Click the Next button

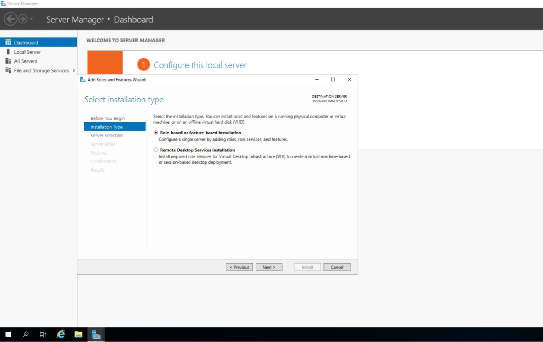tap(269, 267)
